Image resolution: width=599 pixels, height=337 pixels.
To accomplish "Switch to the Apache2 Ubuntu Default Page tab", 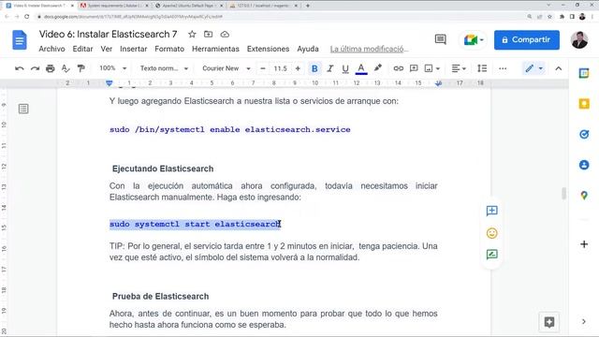I will (x=188, y=6).
